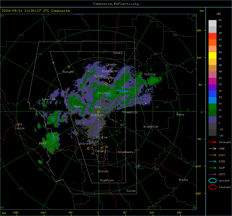Click the Ponoka city label

click(x=118, y=53)
